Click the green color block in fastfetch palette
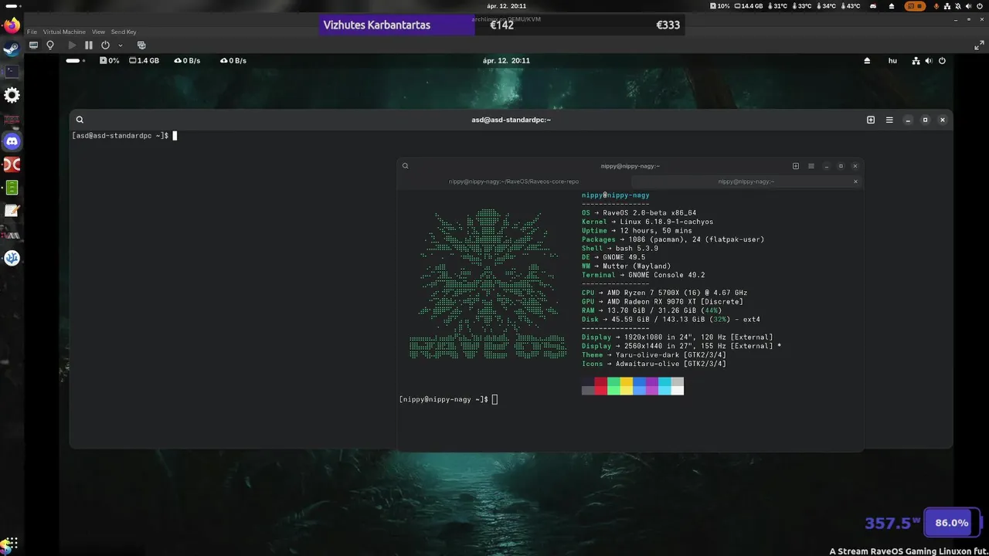Image resolution: width=989 pixels, height=556 pixels. pyautogui.click(x=613, y=386)
